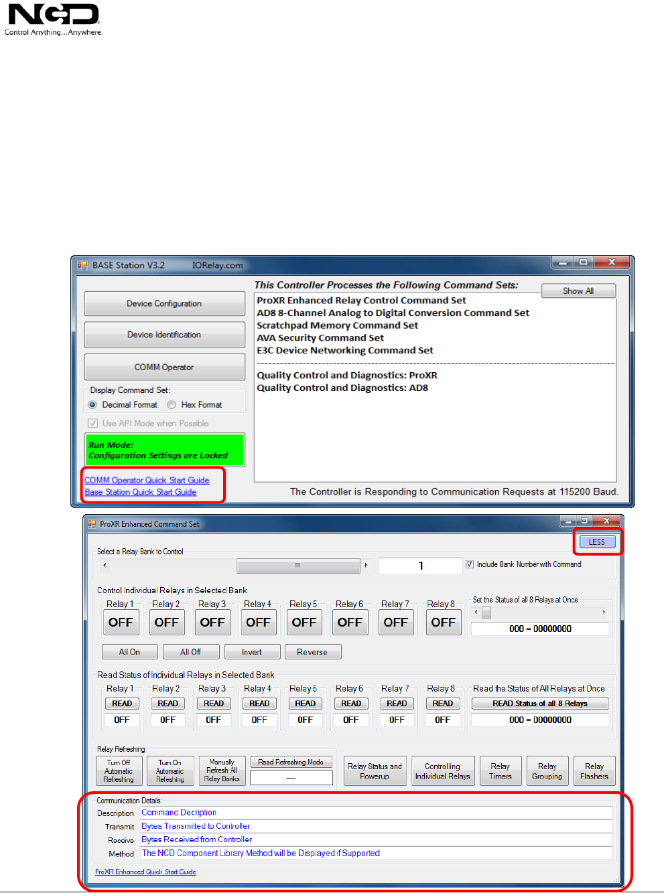Click READ under Relay 5
This screenshot has height=893, width=664.
[306, 704]
